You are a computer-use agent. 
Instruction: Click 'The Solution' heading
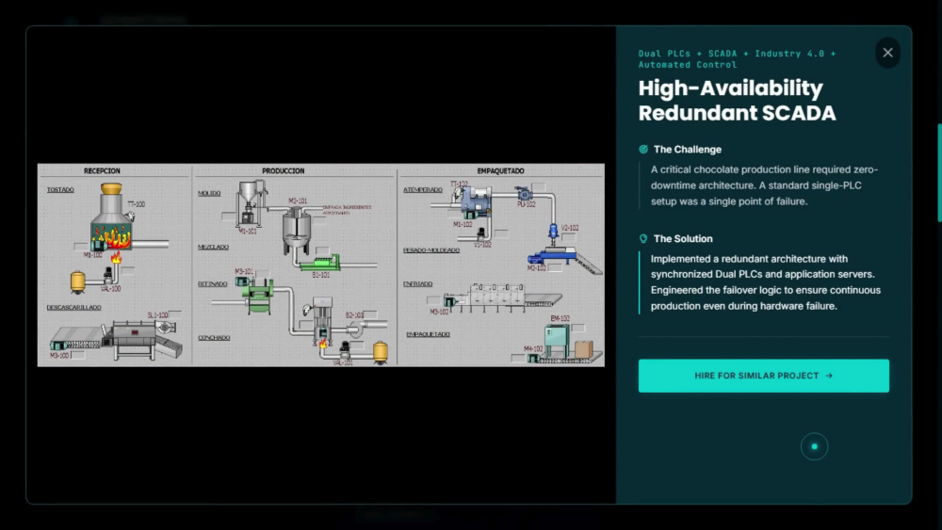click(683, 239)
